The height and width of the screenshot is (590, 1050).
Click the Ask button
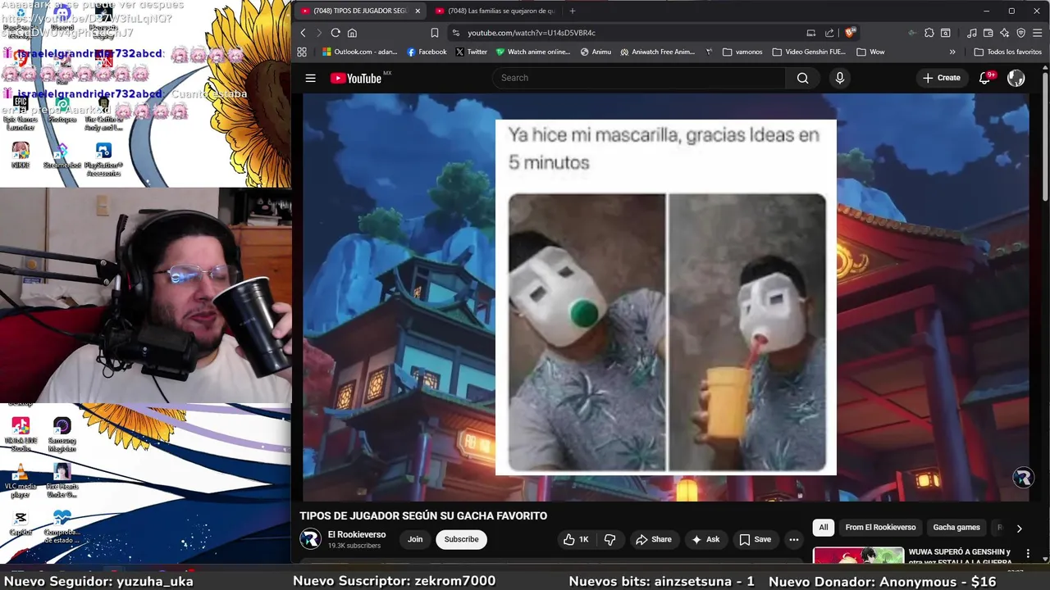click(x=705, y=539)
